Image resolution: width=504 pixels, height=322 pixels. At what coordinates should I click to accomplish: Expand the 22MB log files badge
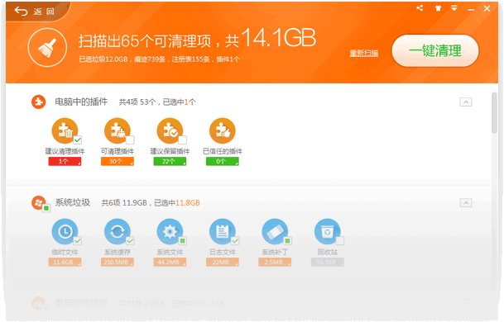click(x=222, y=262)
